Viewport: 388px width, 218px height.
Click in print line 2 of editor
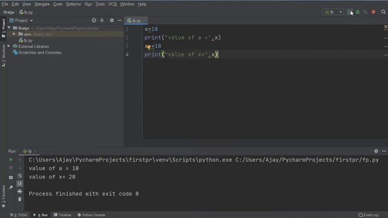click(x=182, y=38)
